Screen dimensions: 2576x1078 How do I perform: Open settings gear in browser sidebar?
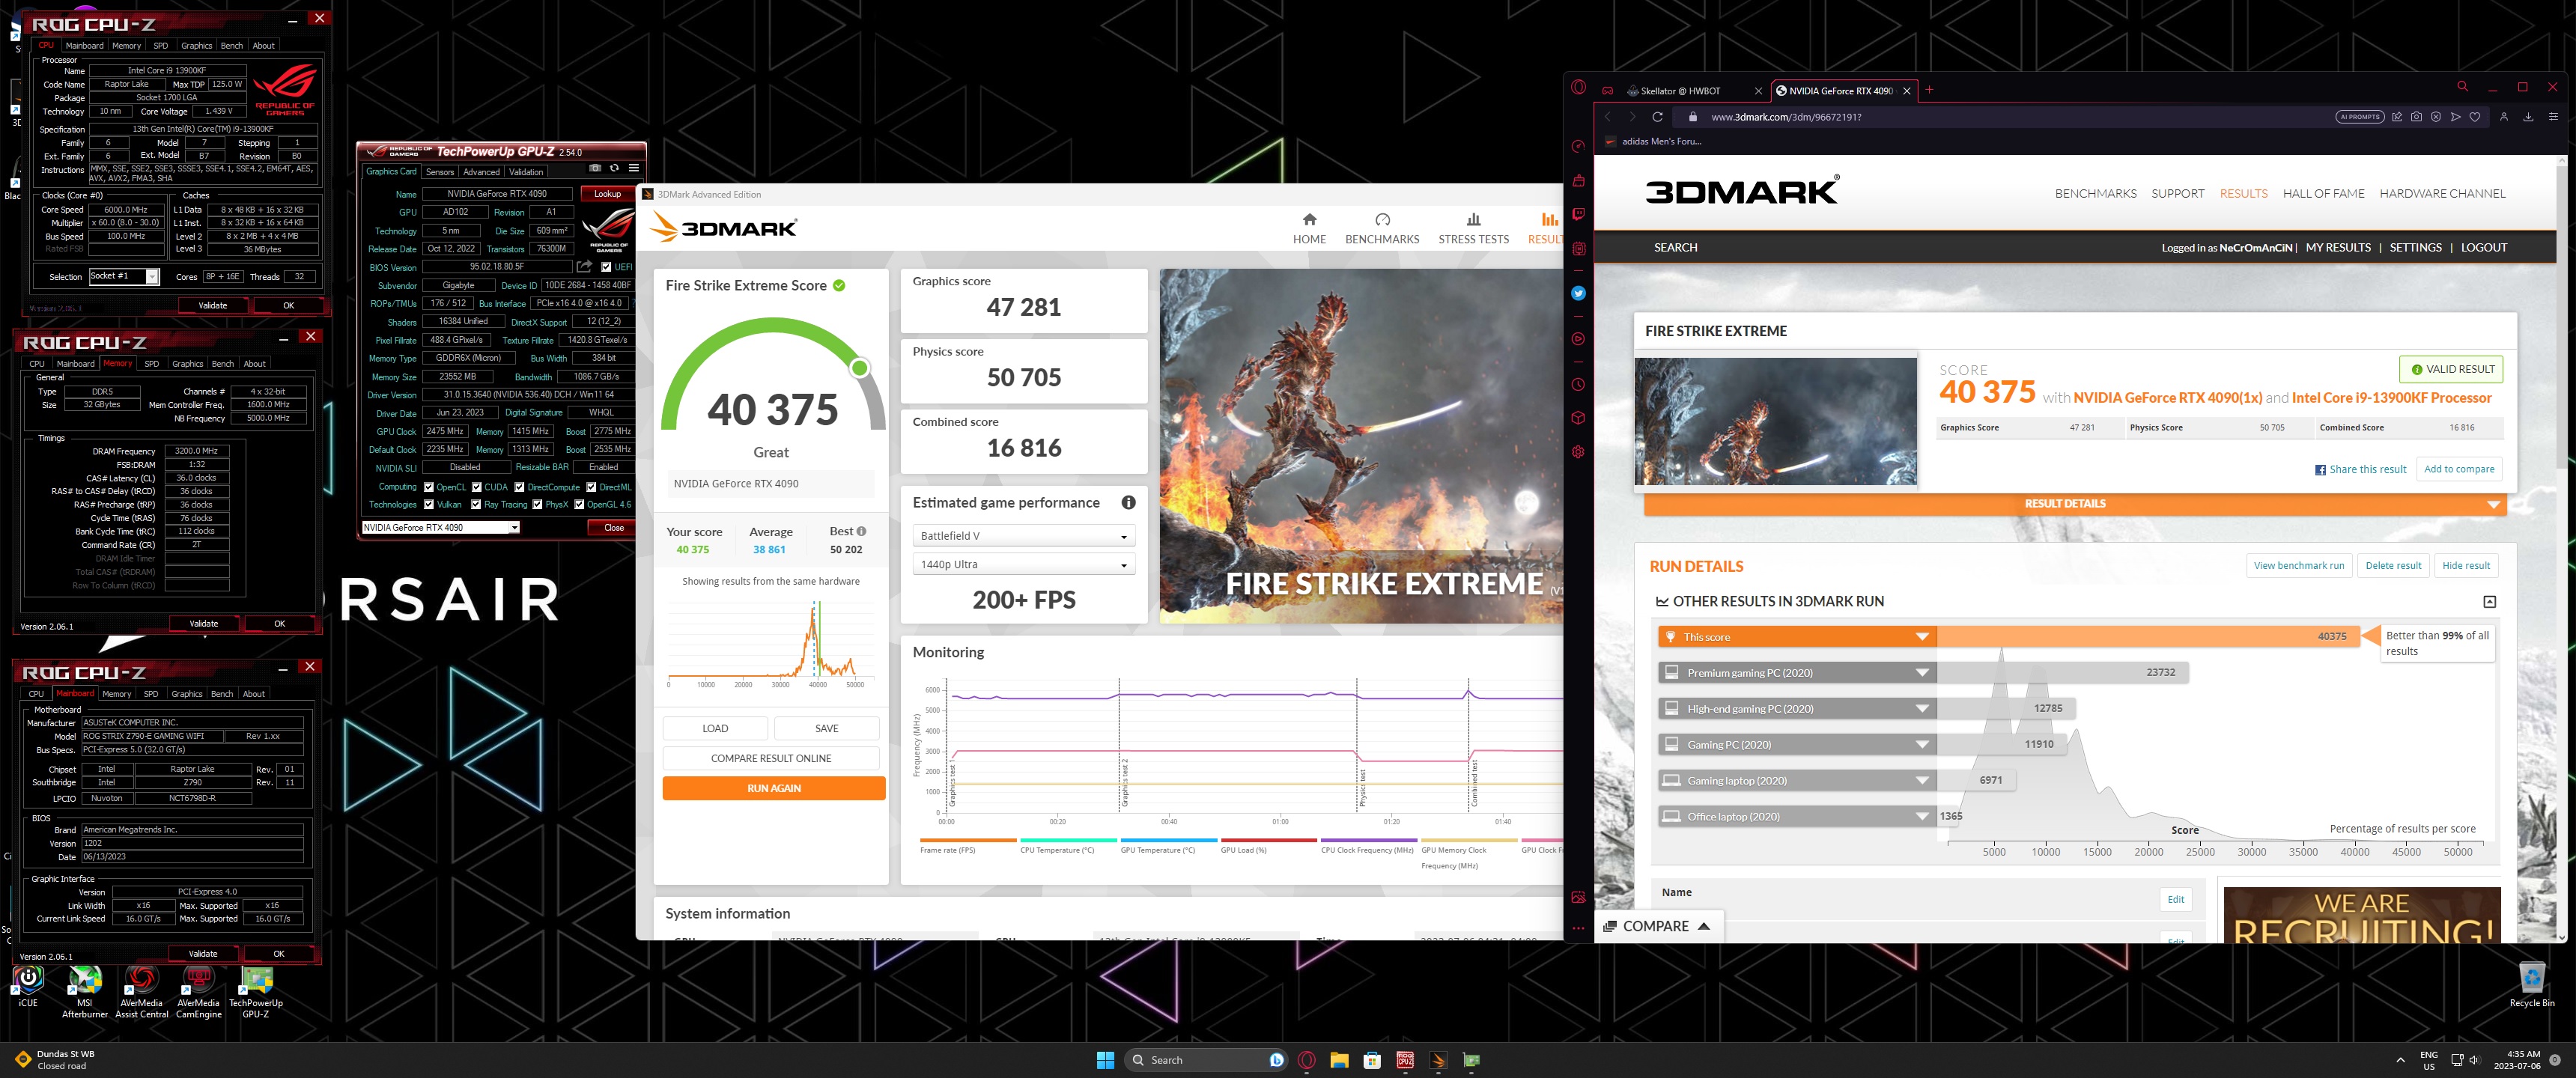click(1578, 452)
